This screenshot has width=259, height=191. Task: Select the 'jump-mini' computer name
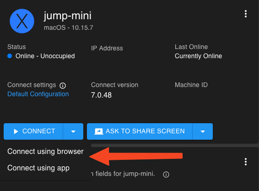[67, 16]
